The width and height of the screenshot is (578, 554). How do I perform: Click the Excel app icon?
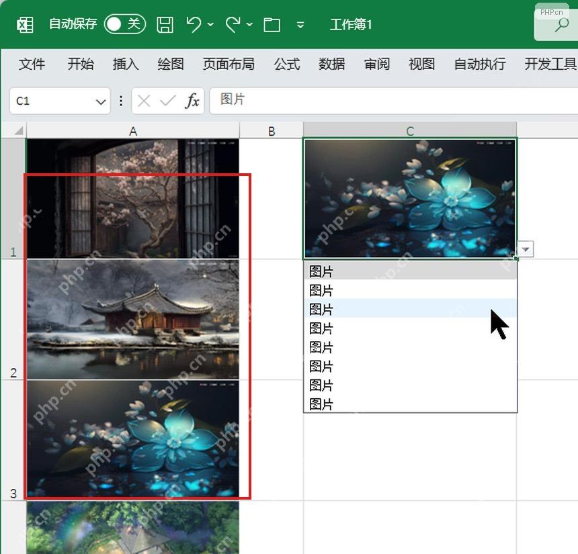pyautogui.click(x=25, y=25)
